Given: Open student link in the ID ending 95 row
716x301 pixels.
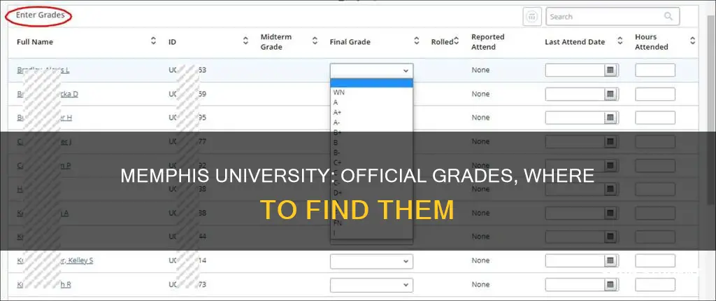Looking at the screenshot, I should click(x=44, y=118).
